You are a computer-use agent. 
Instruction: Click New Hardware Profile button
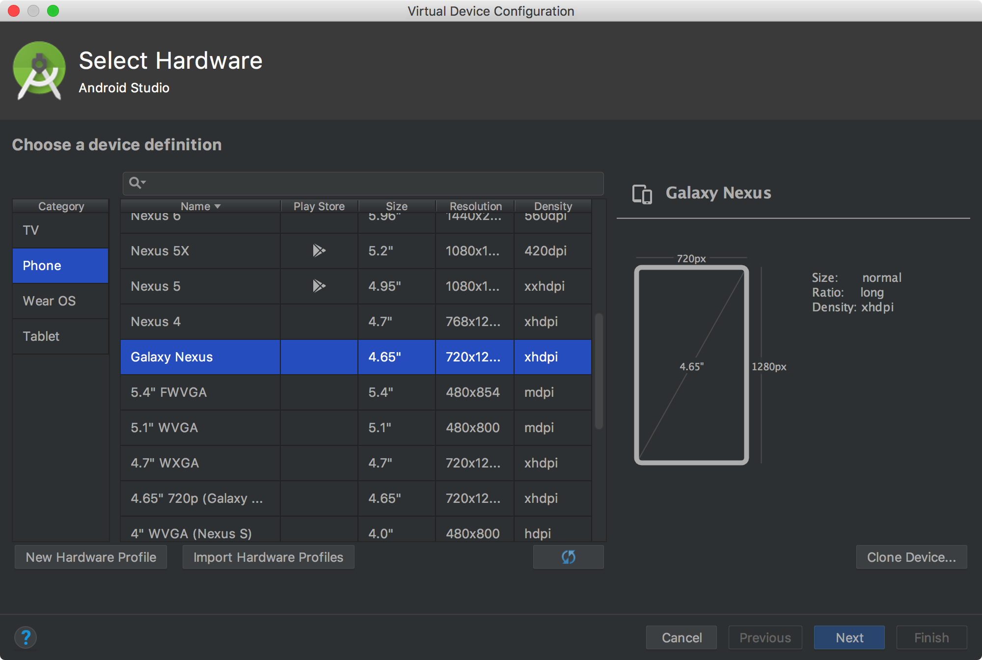tap(91, 557)
